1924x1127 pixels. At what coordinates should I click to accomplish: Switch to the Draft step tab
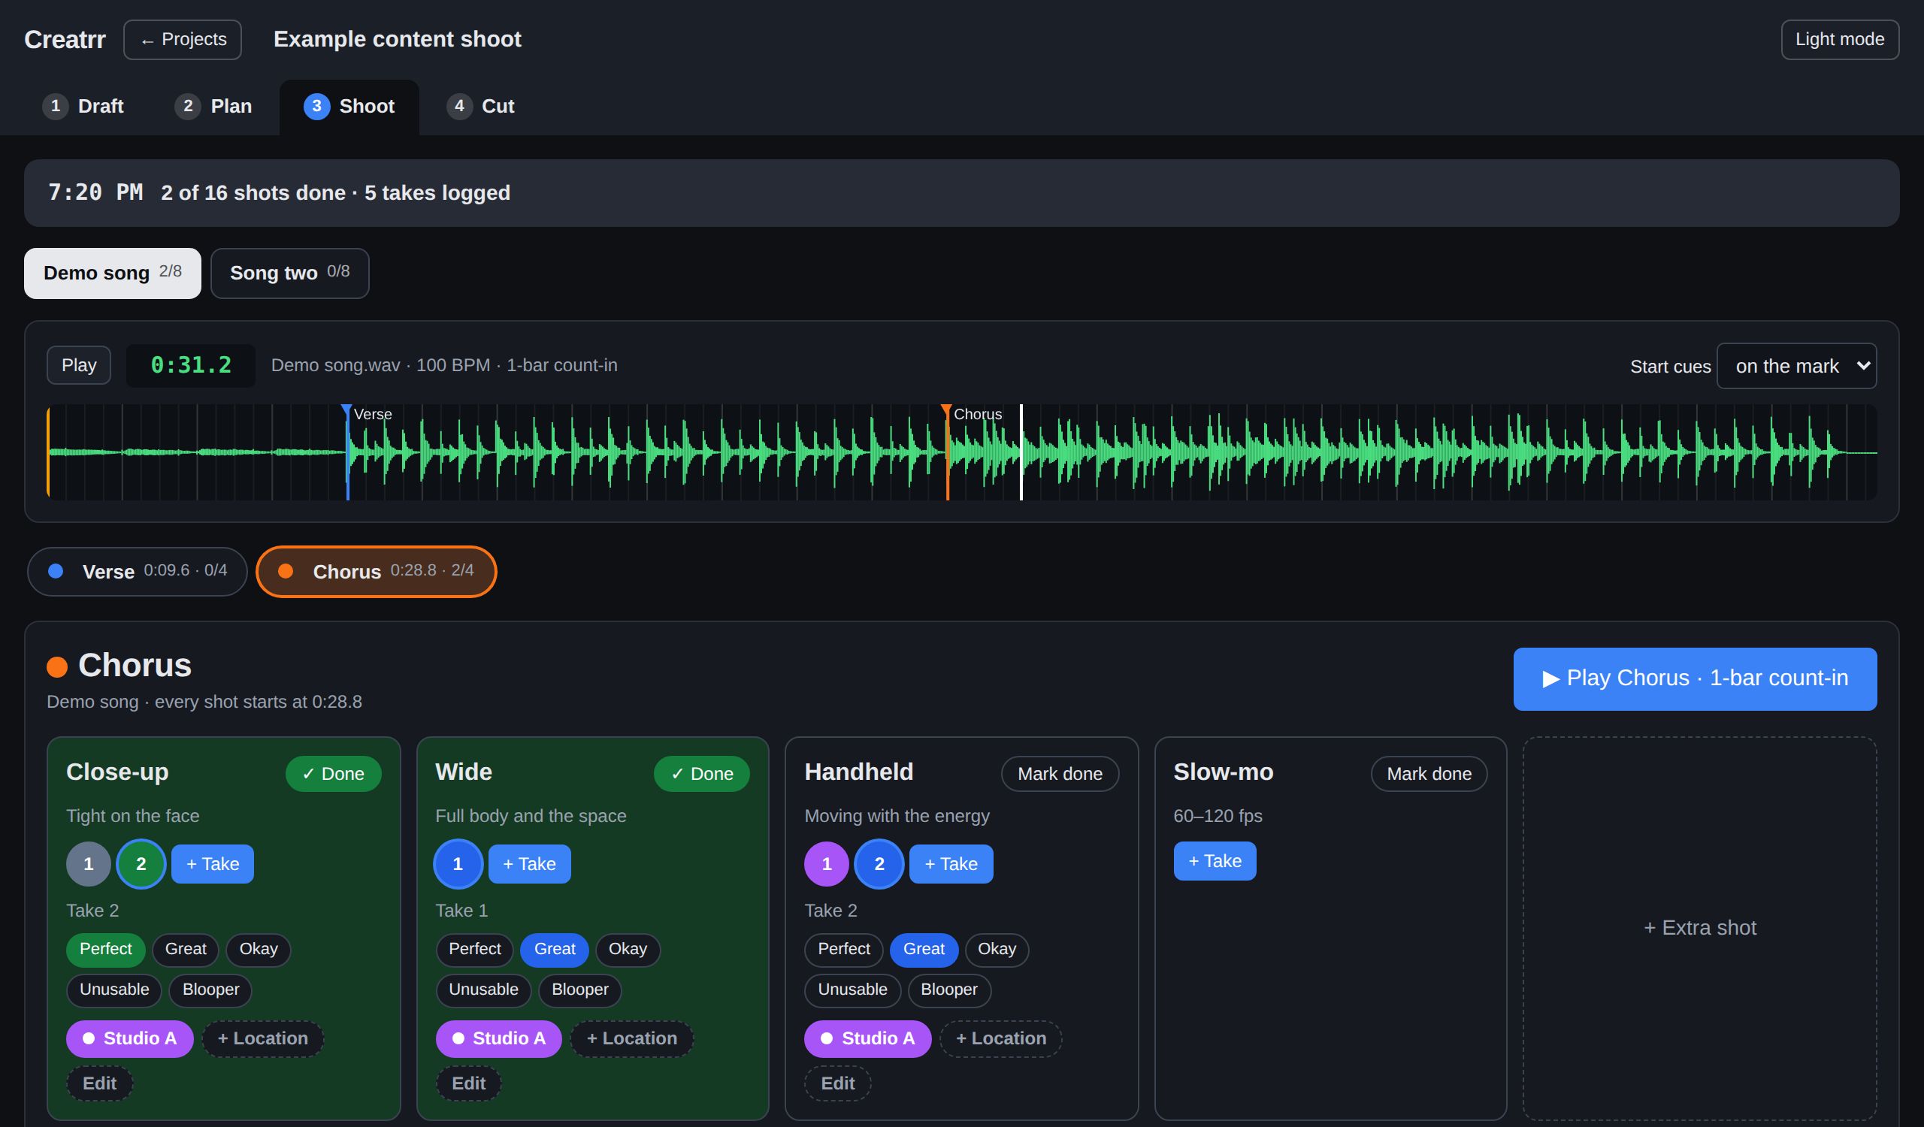[x=83, y=106]
